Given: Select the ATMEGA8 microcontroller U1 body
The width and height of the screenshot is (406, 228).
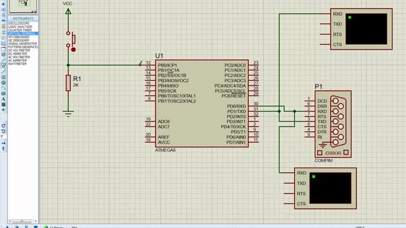Looking at the screenshot, I should 202,103.
